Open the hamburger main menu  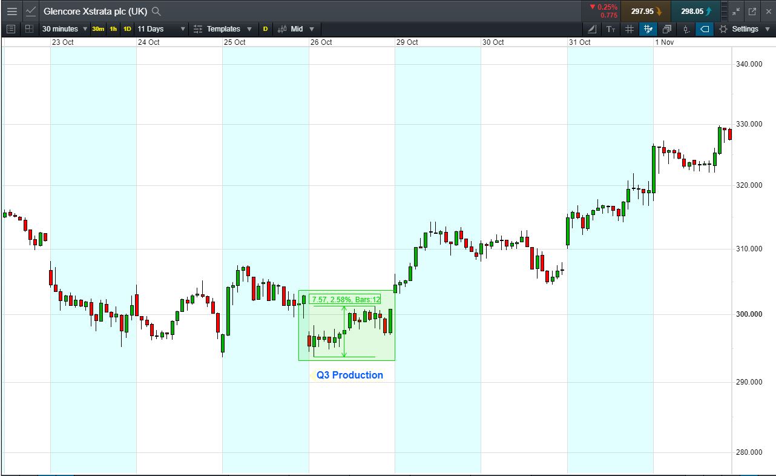tap(12, 11)
